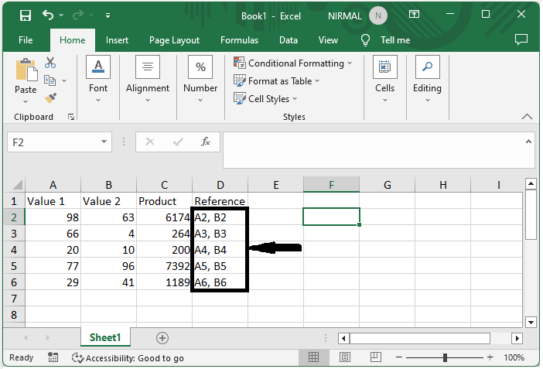Click the Insert Function fx icon
This screenshot has width=543, height=369.
click(206, 142)
